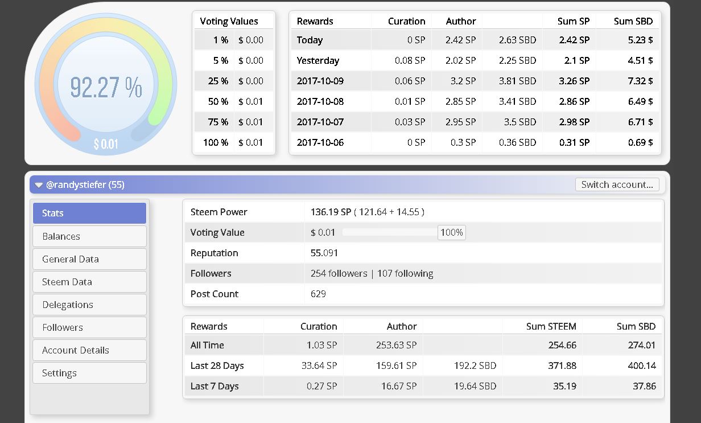Select the 75 % voting value row
Screen dimensions: 701x423
coord(234,122)
